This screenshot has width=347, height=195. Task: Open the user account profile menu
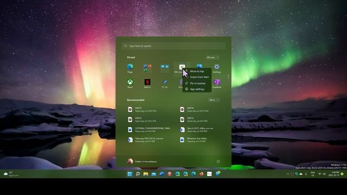point(142,161)
